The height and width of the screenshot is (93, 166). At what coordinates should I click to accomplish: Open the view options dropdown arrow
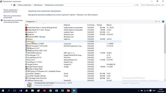click(x=159, y=21)
